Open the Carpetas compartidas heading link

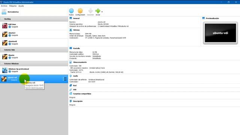[x=82, y=94]
